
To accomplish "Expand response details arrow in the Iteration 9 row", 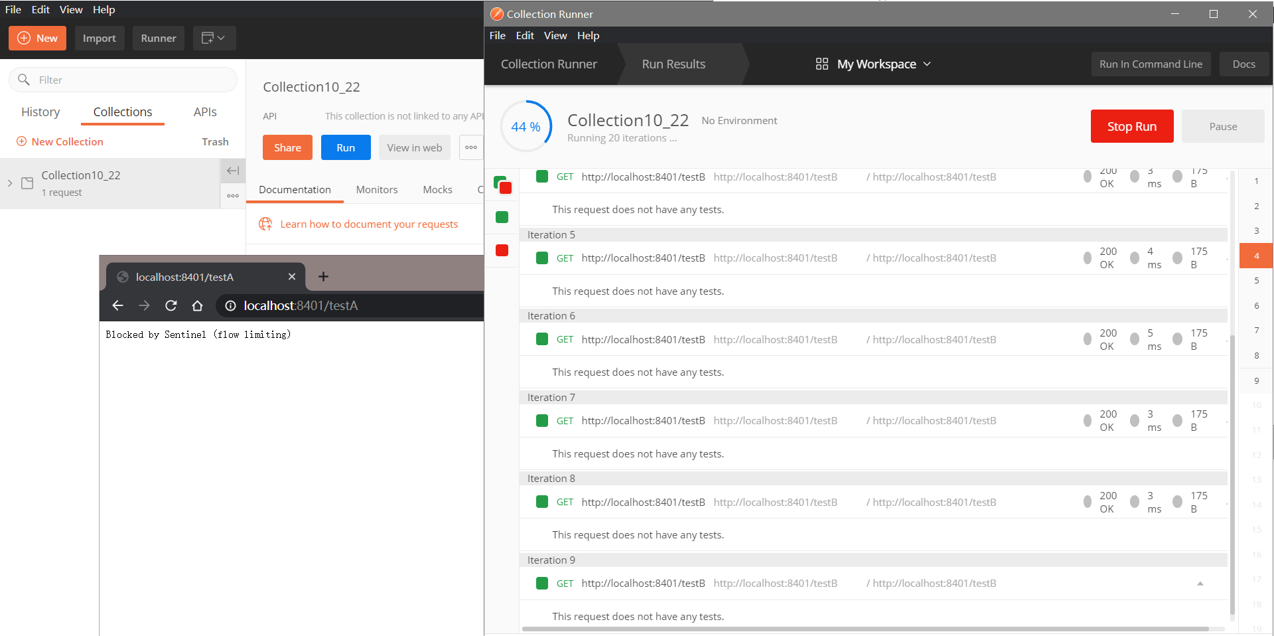I will tap(1200, 584).
